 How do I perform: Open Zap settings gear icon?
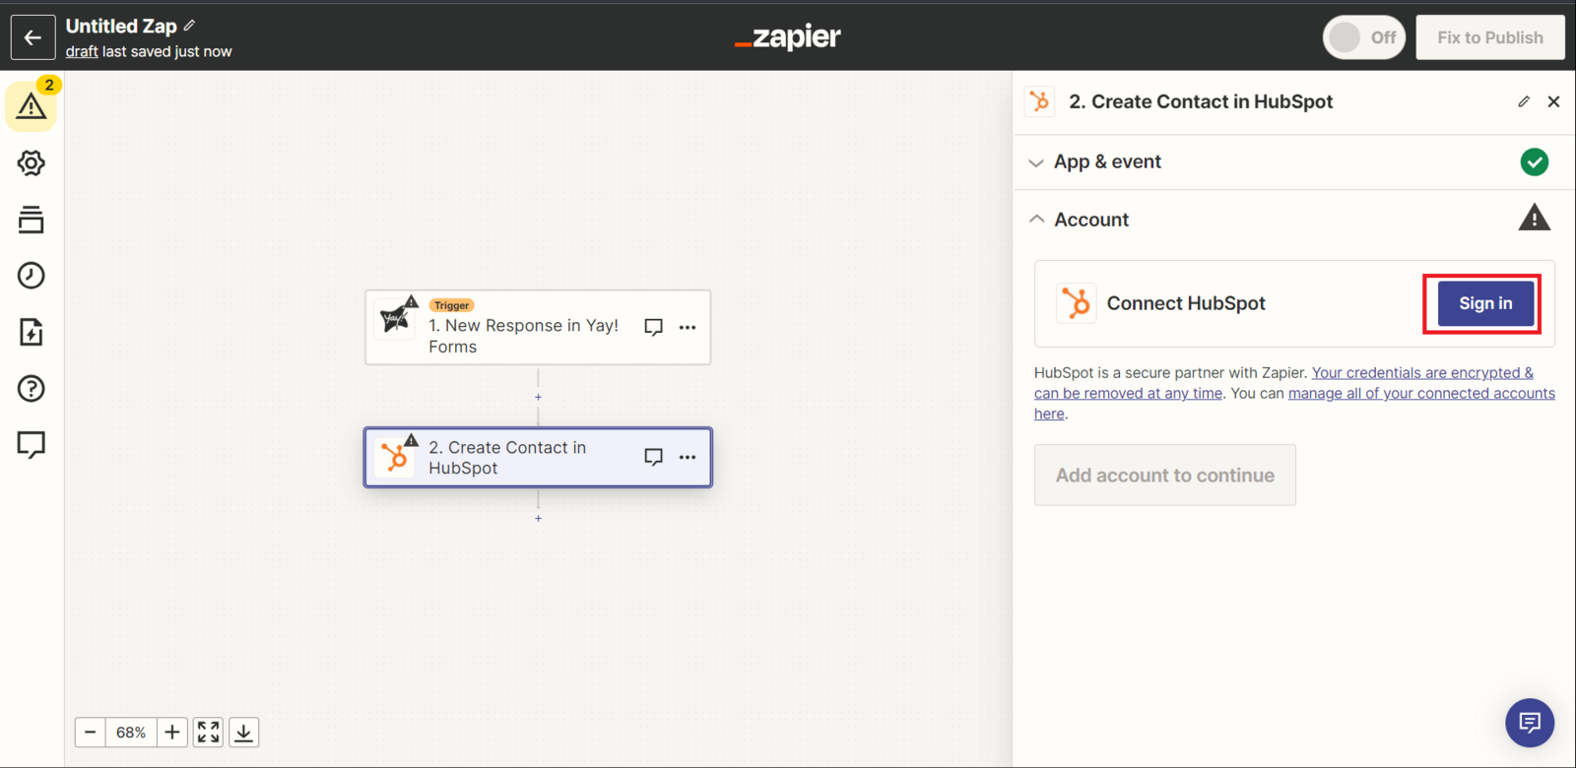[x=31, y=163]
